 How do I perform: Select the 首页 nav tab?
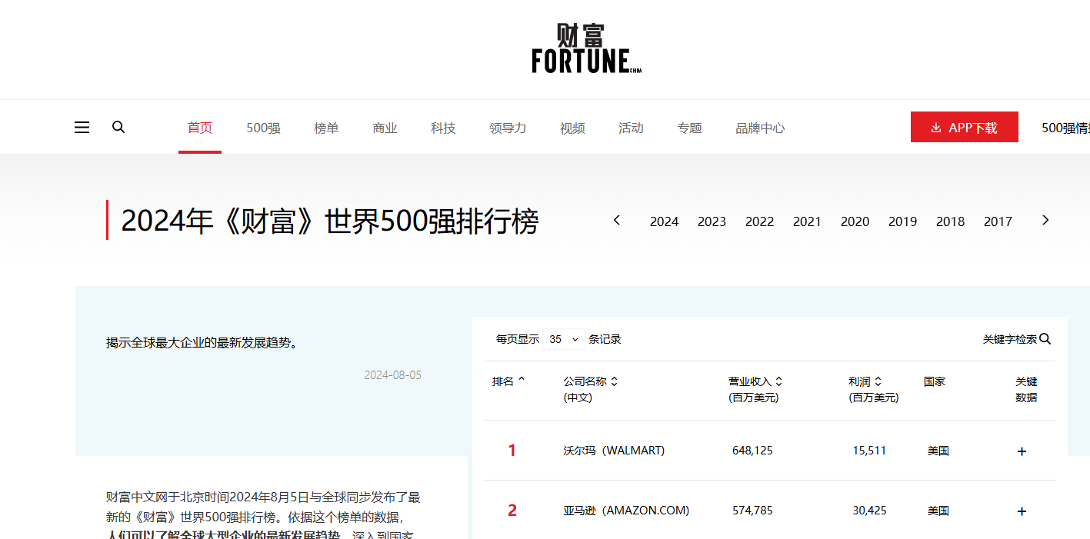(200, 128)
